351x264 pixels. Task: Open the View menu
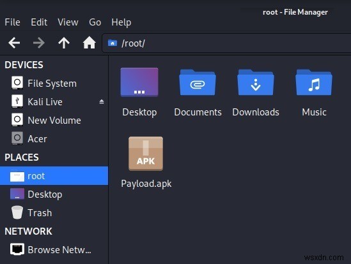point(68,22)
